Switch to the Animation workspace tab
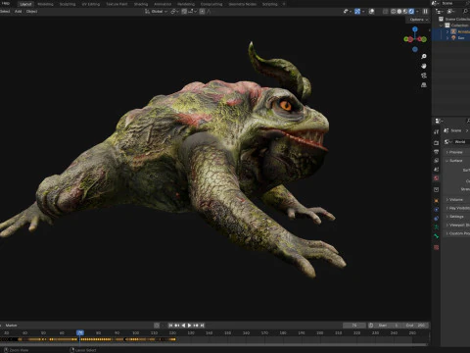 click(x=163, y=4)
